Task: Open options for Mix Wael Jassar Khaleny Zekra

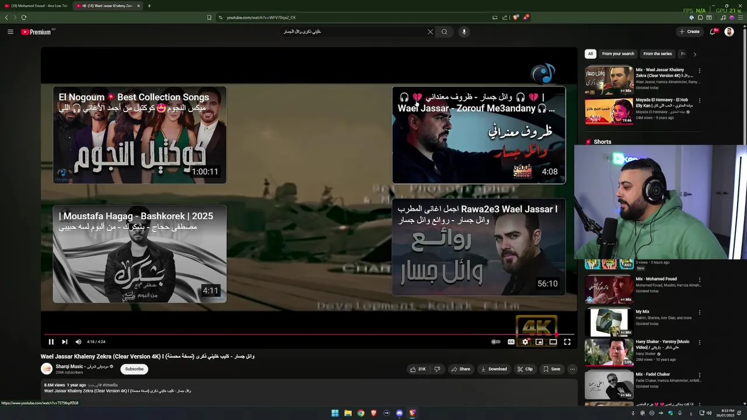Action: [x=700, y=71]
